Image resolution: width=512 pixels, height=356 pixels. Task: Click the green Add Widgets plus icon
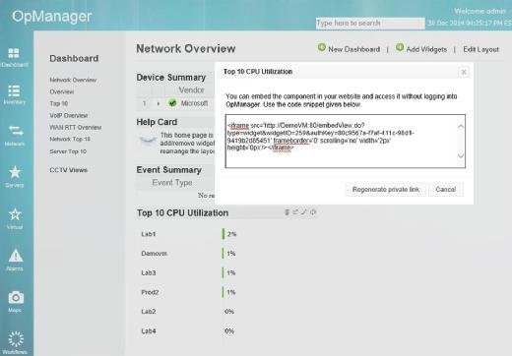[400, 47]
